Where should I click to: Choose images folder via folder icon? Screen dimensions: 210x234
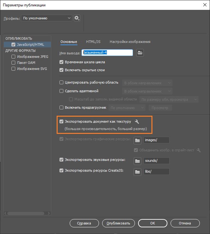137,140
